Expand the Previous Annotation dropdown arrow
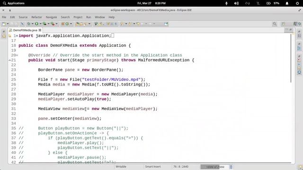 (x=134, y=24)
